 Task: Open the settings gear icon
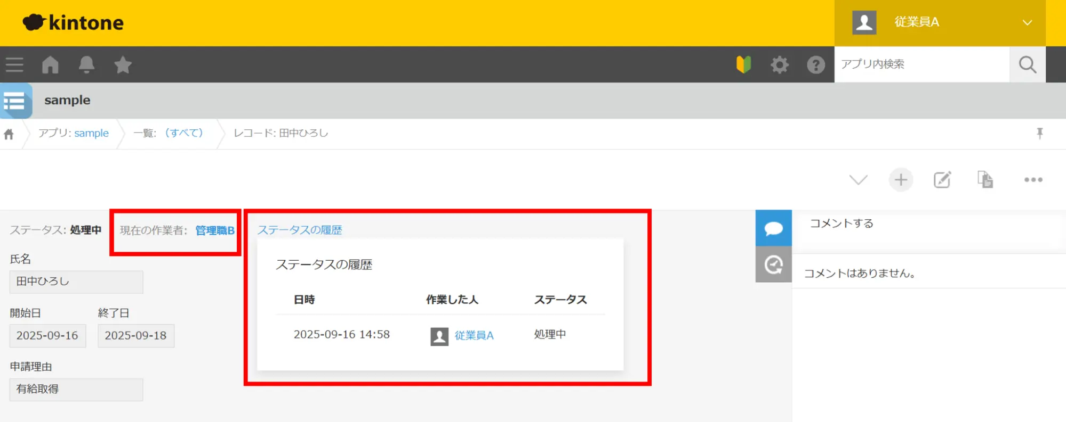coord(779,65)
